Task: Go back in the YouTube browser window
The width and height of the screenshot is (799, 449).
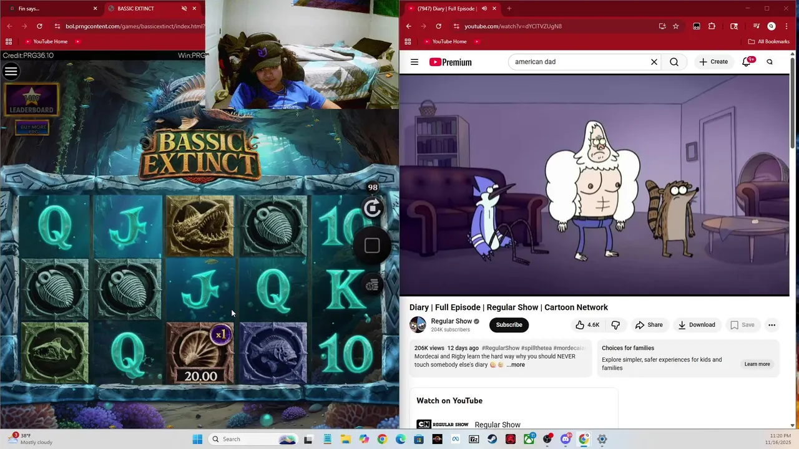Action: (x=408, y=26)
